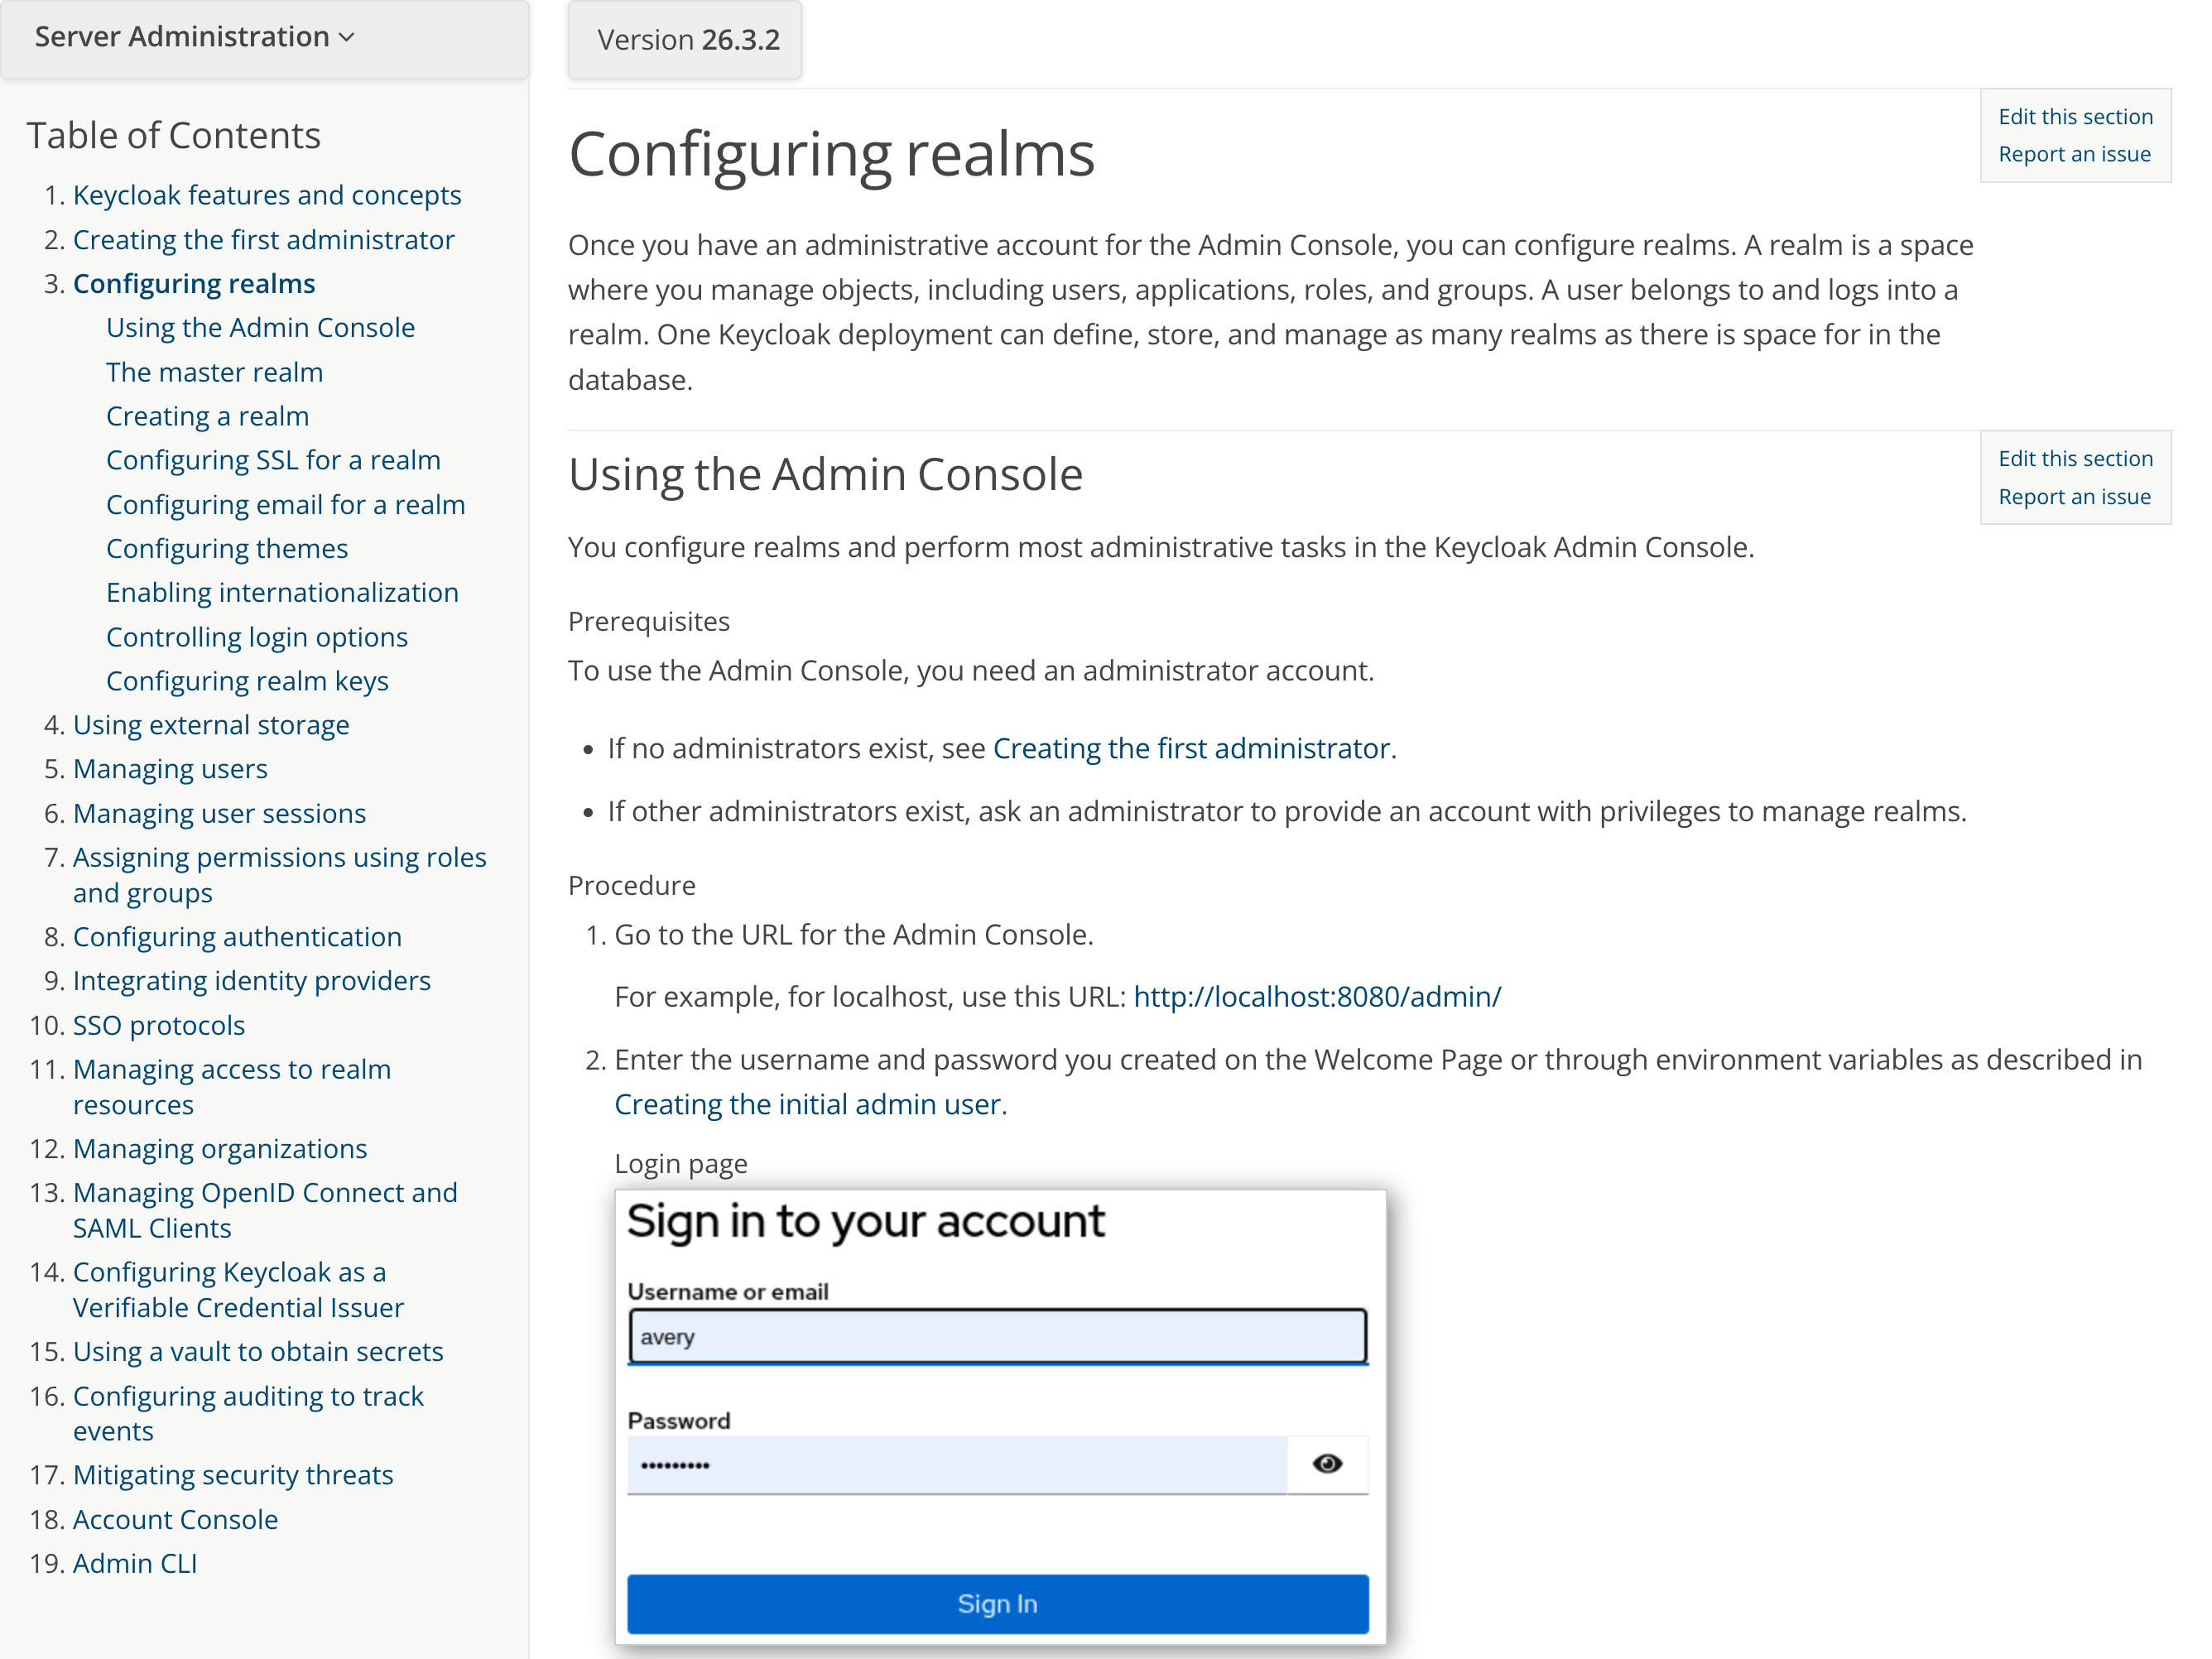The height and width of the screenshot is (1659, 2212).
Task: Click Report an issue beside Using the Admin Console
Action: (x=2074, y=498)
